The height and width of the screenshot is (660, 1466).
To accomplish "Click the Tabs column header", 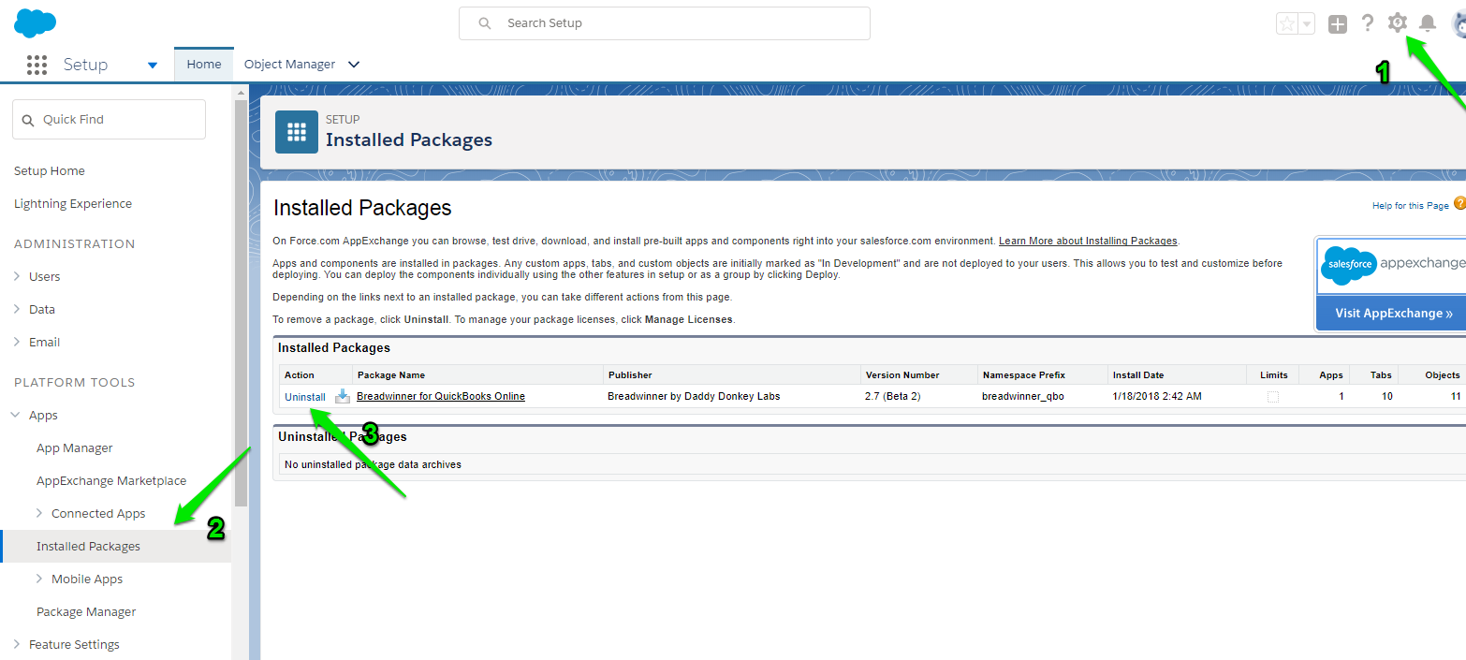I will point(1381,374).
